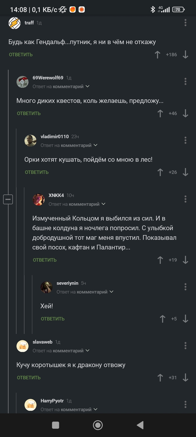Upvote XNKK4's comment rated +19
The height and width of the screenshot is (437, 196).
point(160,260)
